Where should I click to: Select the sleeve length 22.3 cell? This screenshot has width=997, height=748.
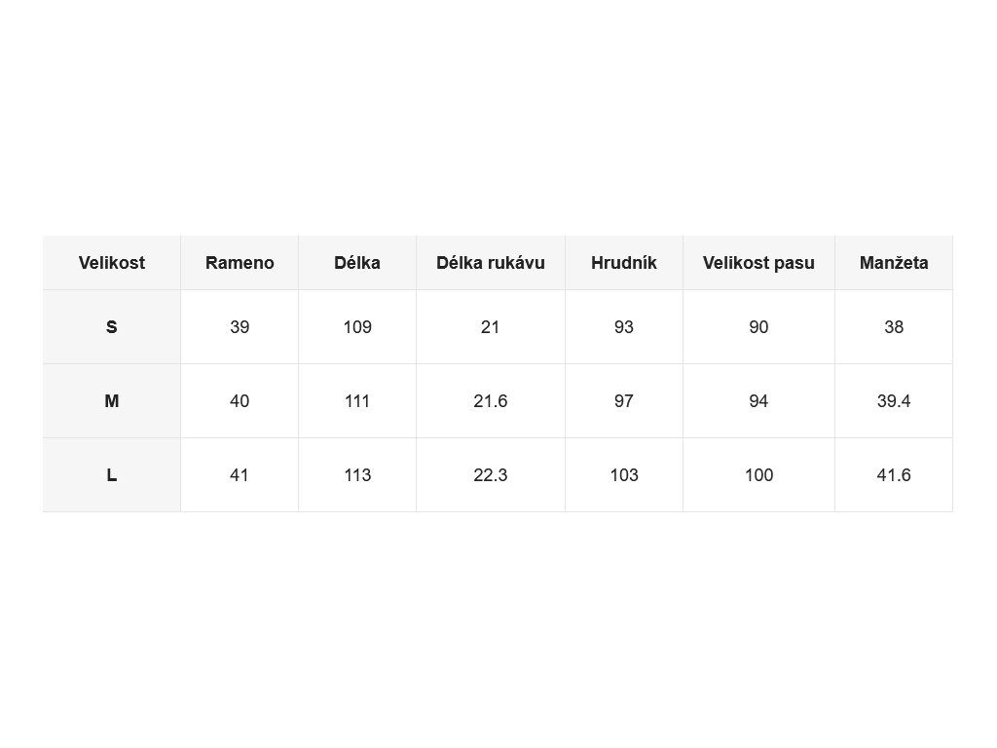point(491,474)
